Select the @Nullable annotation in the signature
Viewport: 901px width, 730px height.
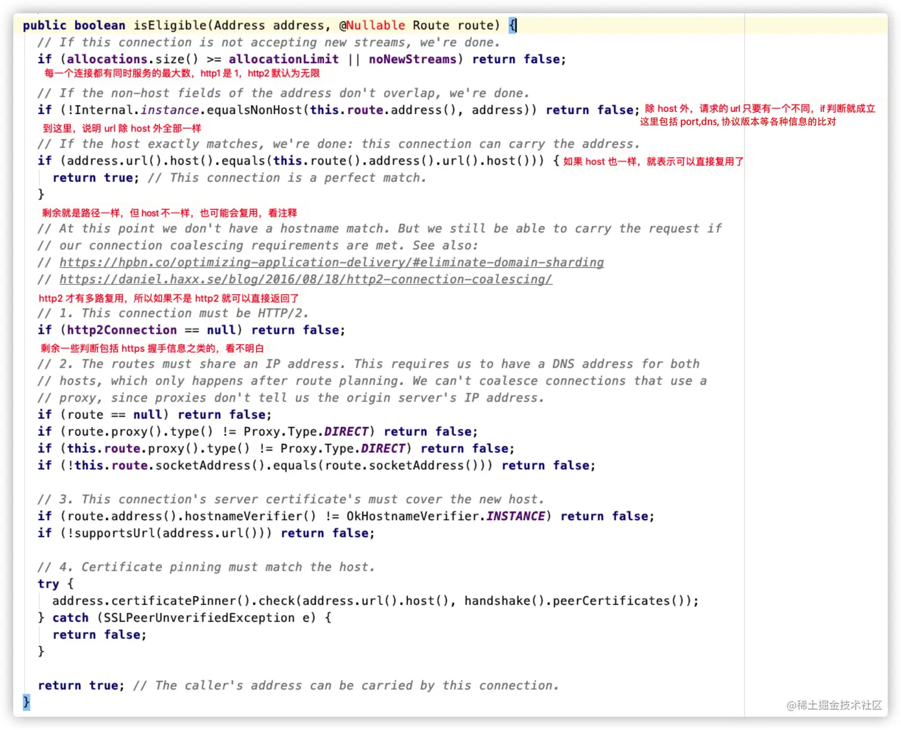[372, 26]
